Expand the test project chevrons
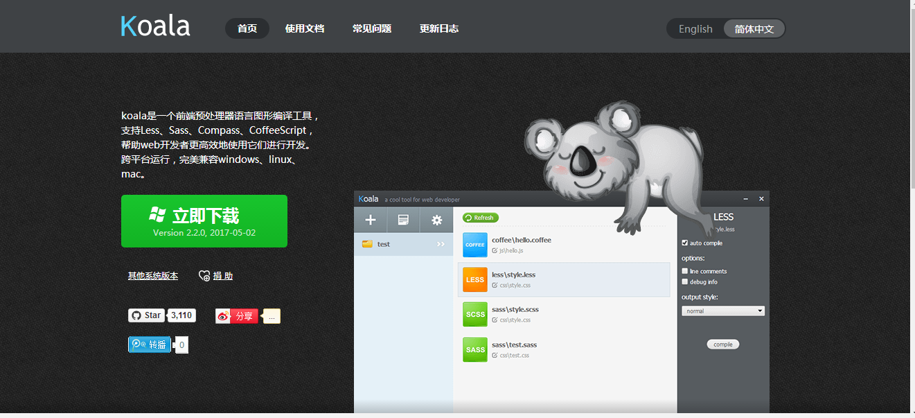This screenshot has height=418, width=915. 441,244
